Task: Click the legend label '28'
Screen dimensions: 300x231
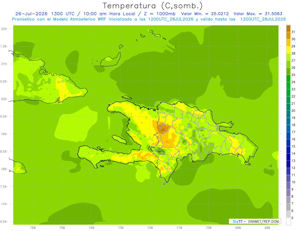Action: pos(293,53)
